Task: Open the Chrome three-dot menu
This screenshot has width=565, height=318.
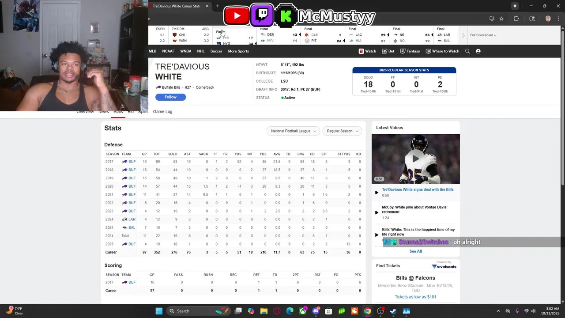Action: click(x=558, y=19)
